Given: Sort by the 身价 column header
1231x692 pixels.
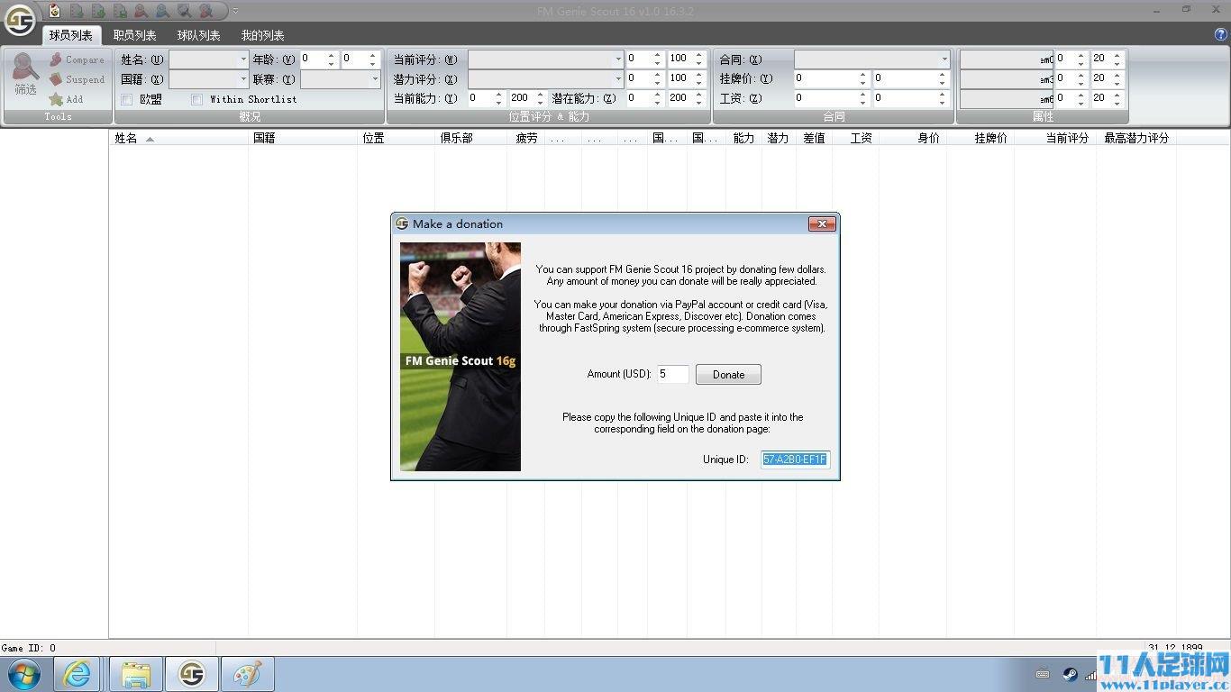Looking at the screenshot, I should pos(912,138).
